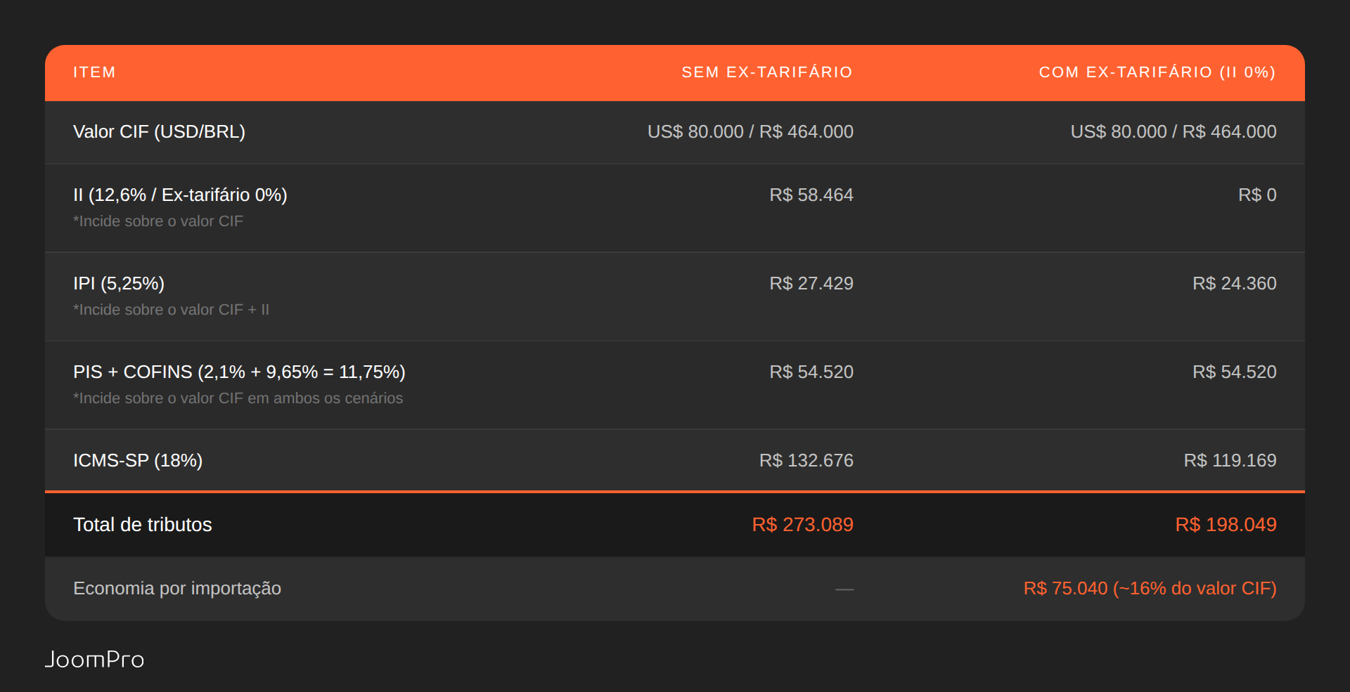Click the JoomPro logo
The height and width of the screenshot is (692, 1350).
click(x=94, y=660)
